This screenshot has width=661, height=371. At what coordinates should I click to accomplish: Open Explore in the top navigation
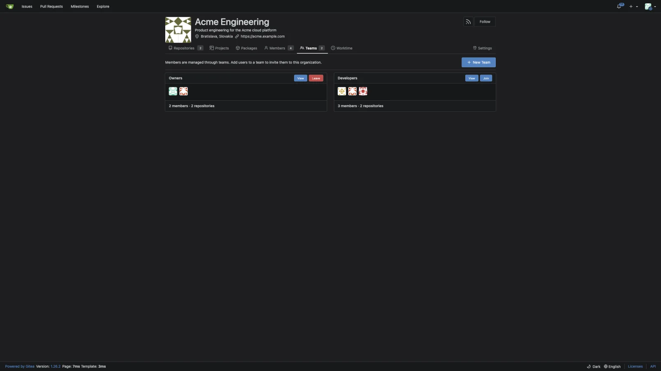pos(103,7)
